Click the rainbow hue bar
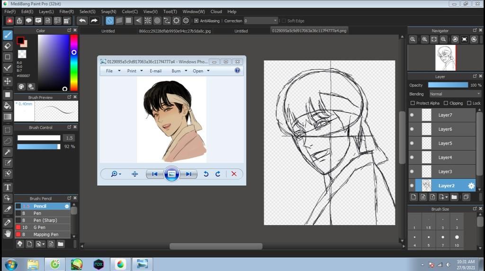 point(73,63)
